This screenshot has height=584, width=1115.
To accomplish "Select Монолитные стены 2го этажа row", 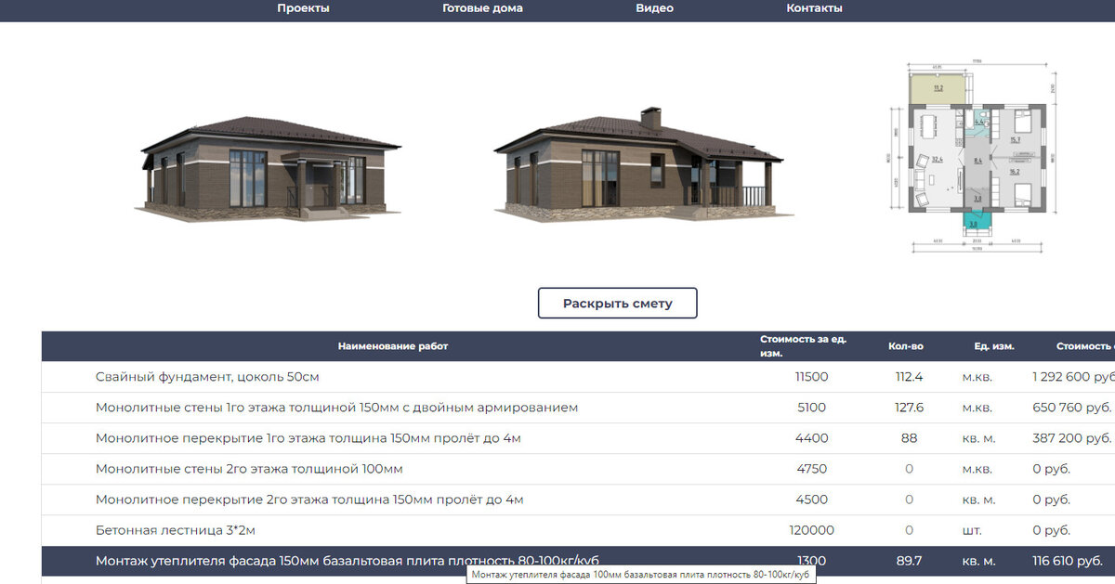I will click(x=578, y=469).
